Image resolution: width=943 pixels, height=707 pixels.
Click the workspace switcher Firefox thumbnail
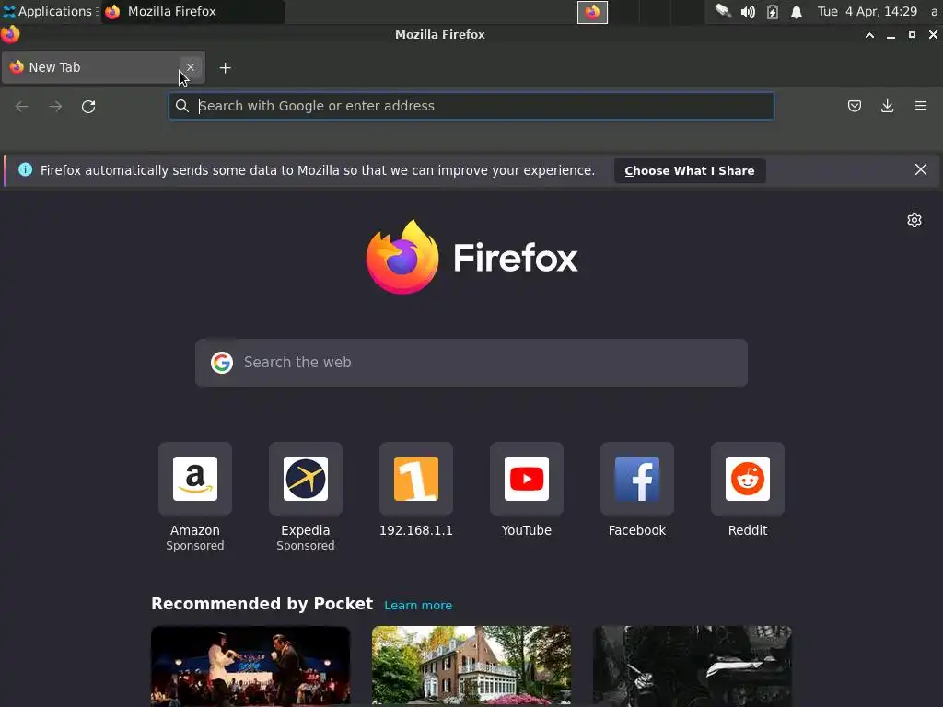tap(592, 12)
